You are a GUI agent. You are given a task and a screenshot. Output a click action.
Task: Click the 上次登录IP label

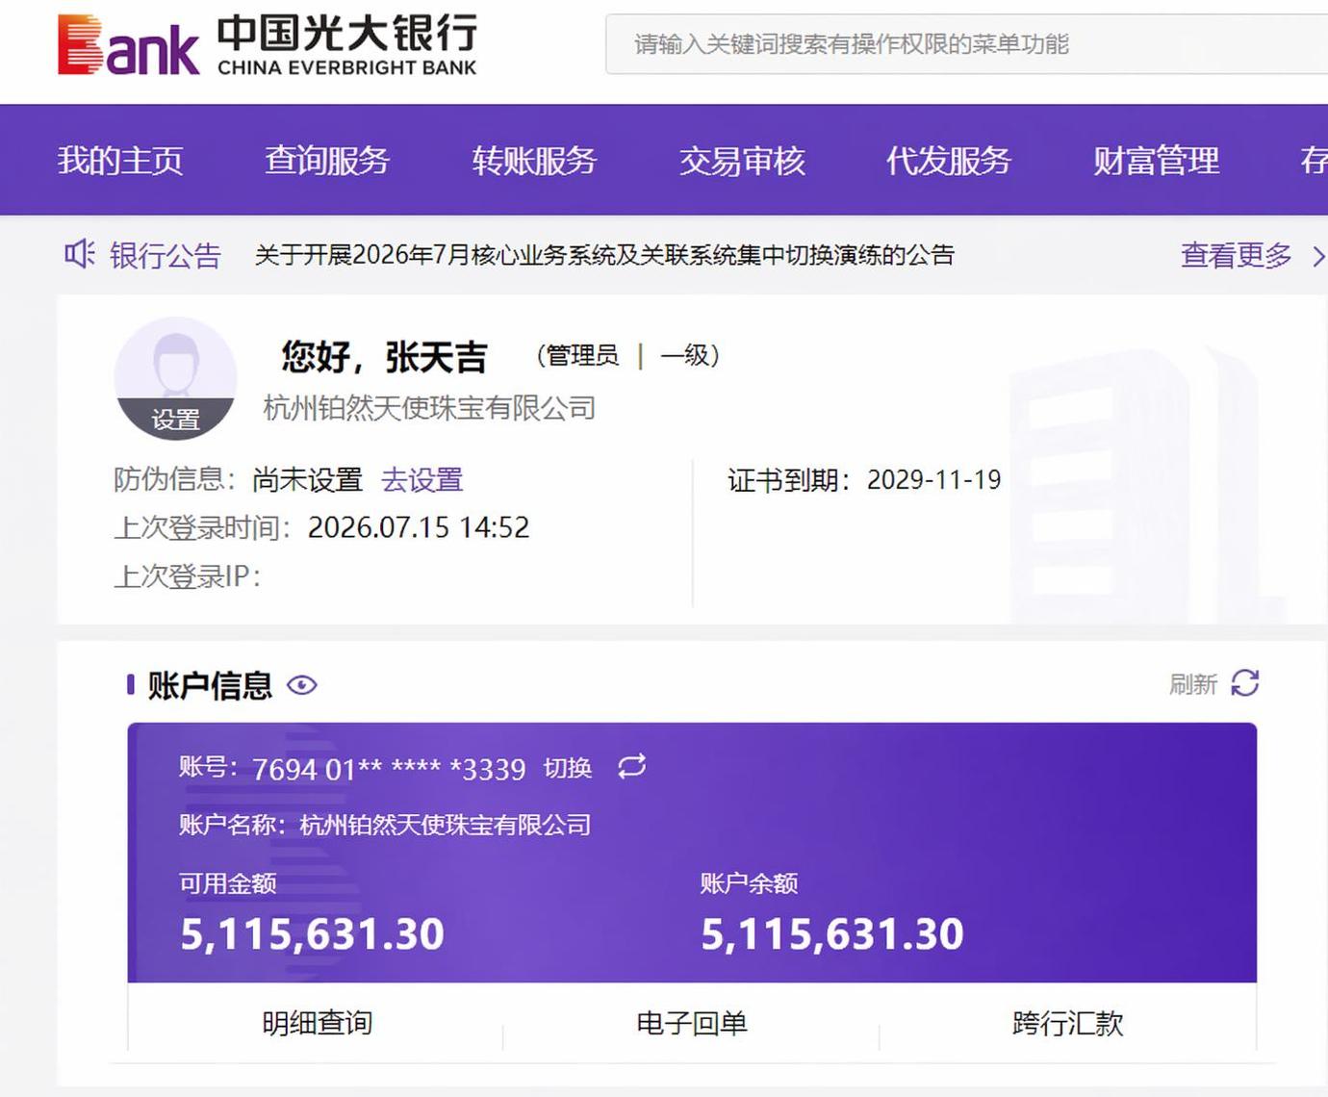188,575
